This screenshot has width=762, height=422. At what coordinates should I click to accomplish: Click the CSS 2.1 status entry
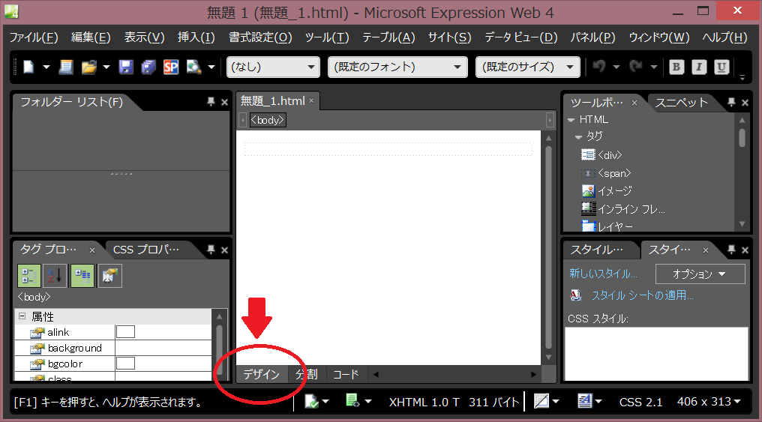point(640,402)
